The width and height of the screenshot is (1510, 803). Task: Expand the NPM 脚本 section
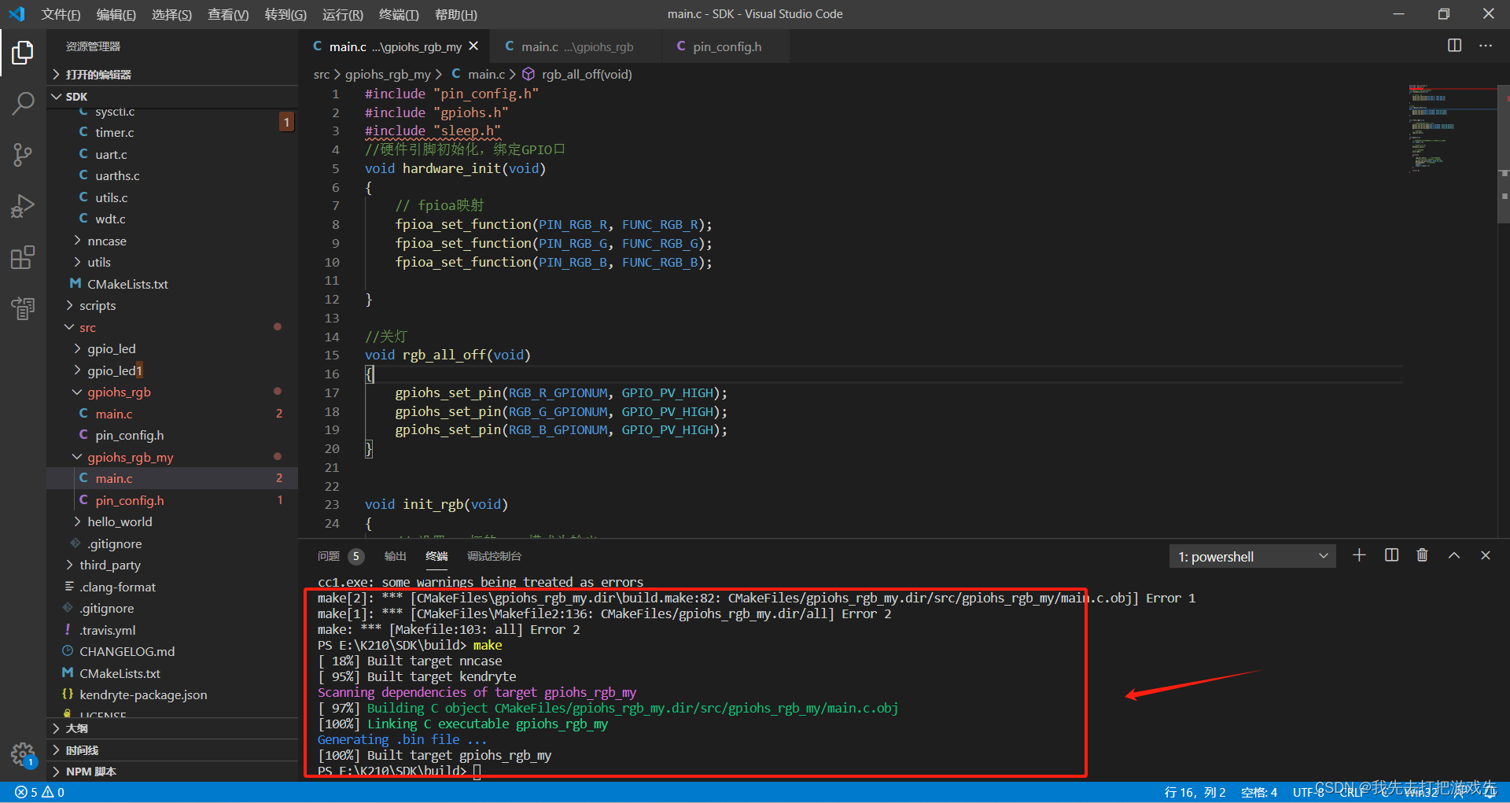(x=172, y=772)
